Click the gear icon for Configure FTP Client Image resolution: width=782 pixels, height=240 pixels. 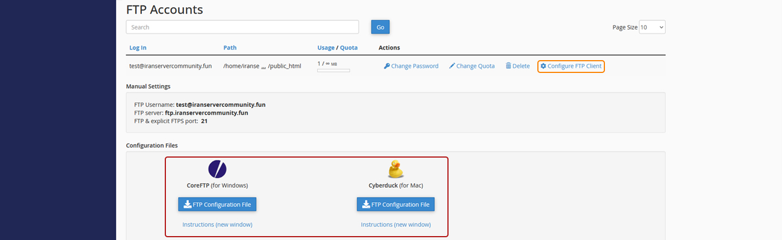[543, 66]
